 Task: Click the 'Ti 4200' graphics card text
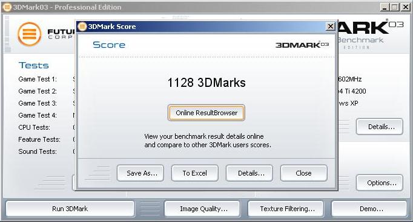point(355,91)
